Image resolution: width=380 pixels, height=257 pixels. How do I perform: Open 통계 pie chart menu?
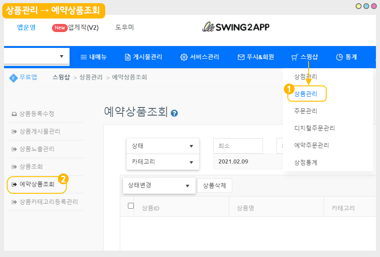point(346,57)
